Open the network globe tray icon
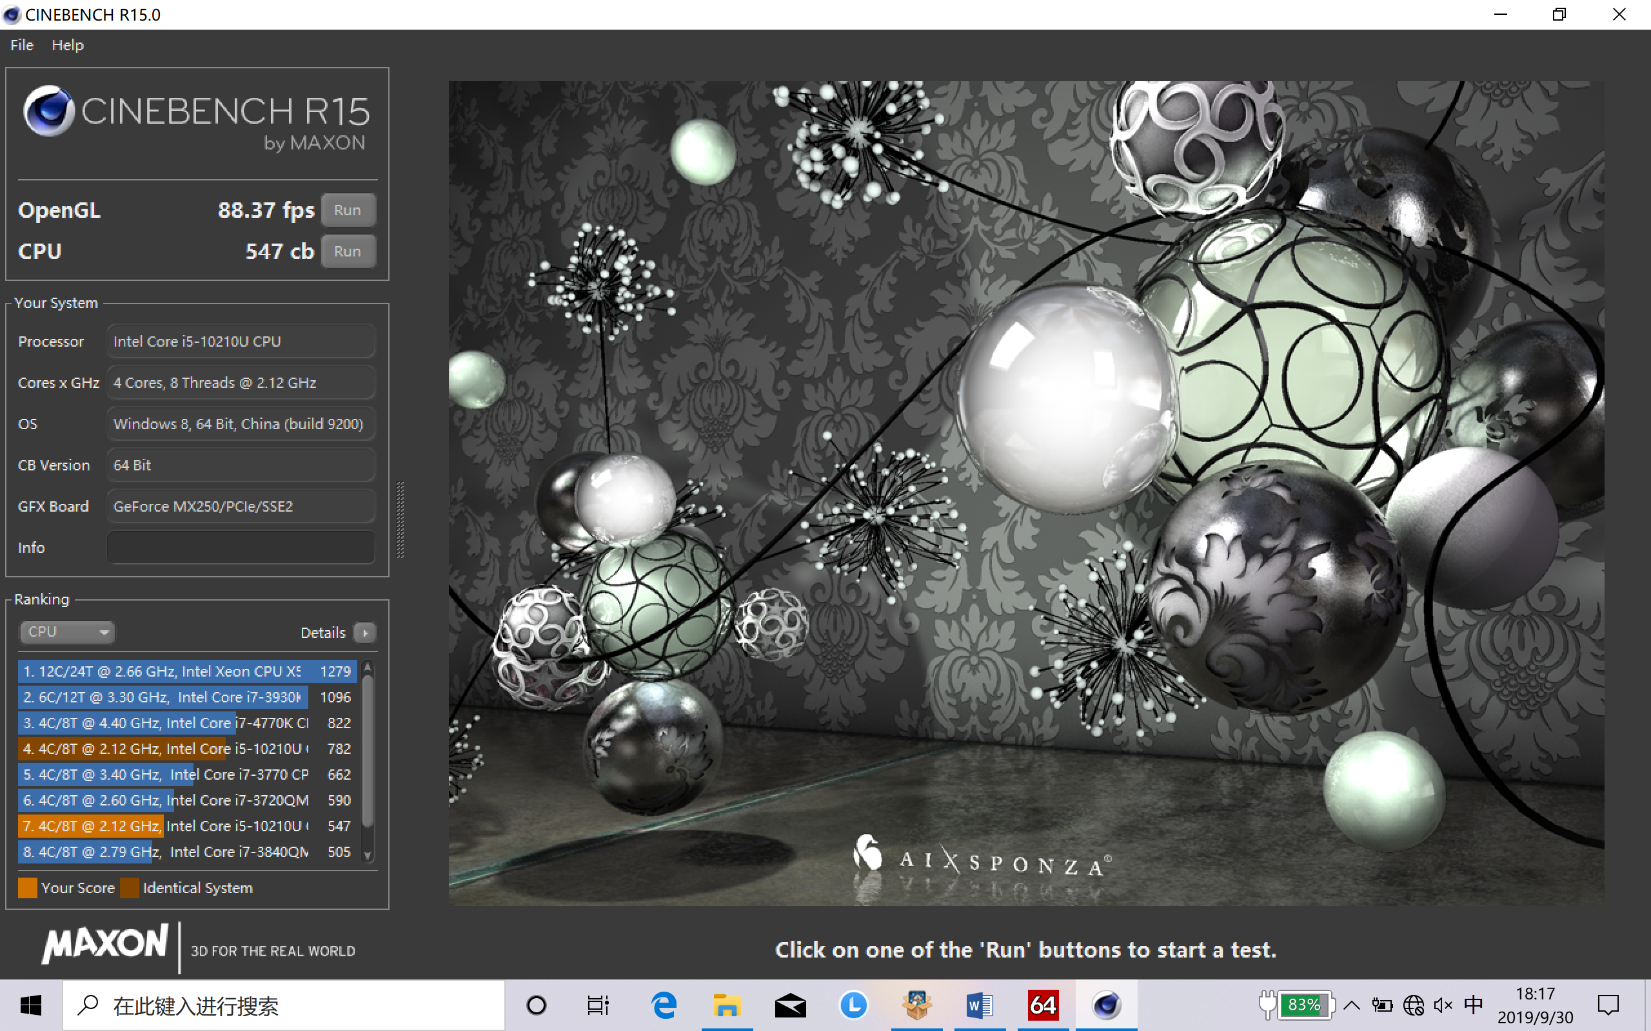This screenshot has height=1031, width=1651. coord(1414,1005)
